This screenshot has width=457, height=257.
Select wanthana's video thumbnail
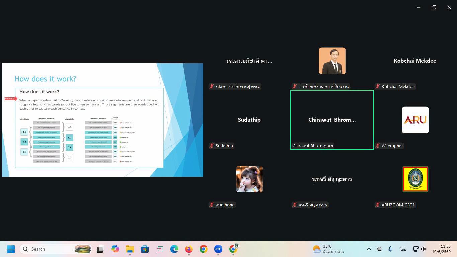pyautogui.click(x=249, y=179)
